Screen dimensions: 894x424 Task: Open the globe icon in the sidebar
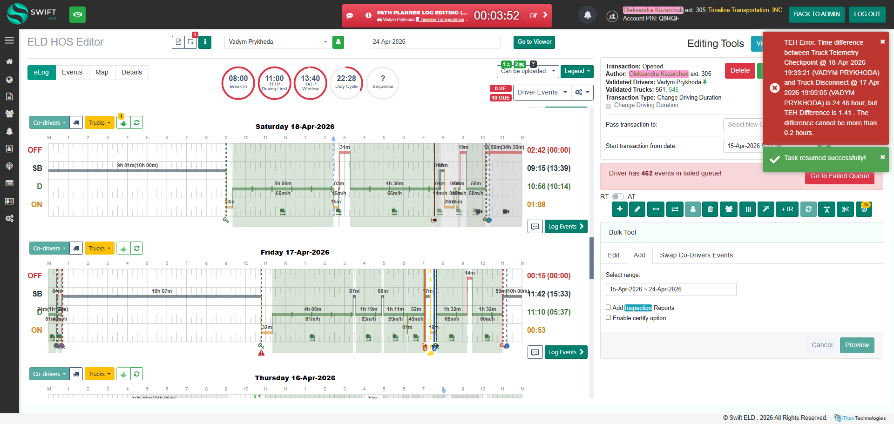9,80
